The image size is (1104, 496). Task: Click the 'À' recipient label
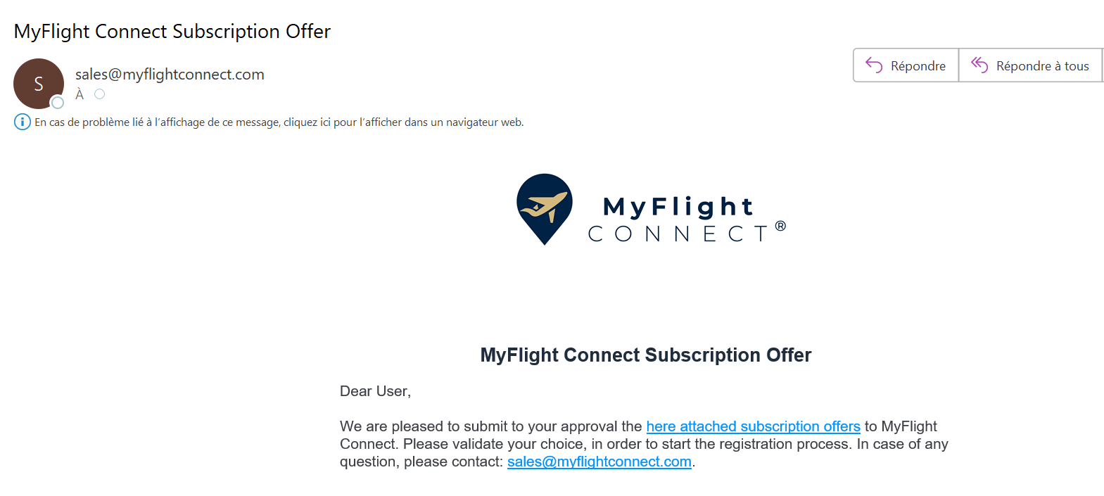[x=80, y=94]
